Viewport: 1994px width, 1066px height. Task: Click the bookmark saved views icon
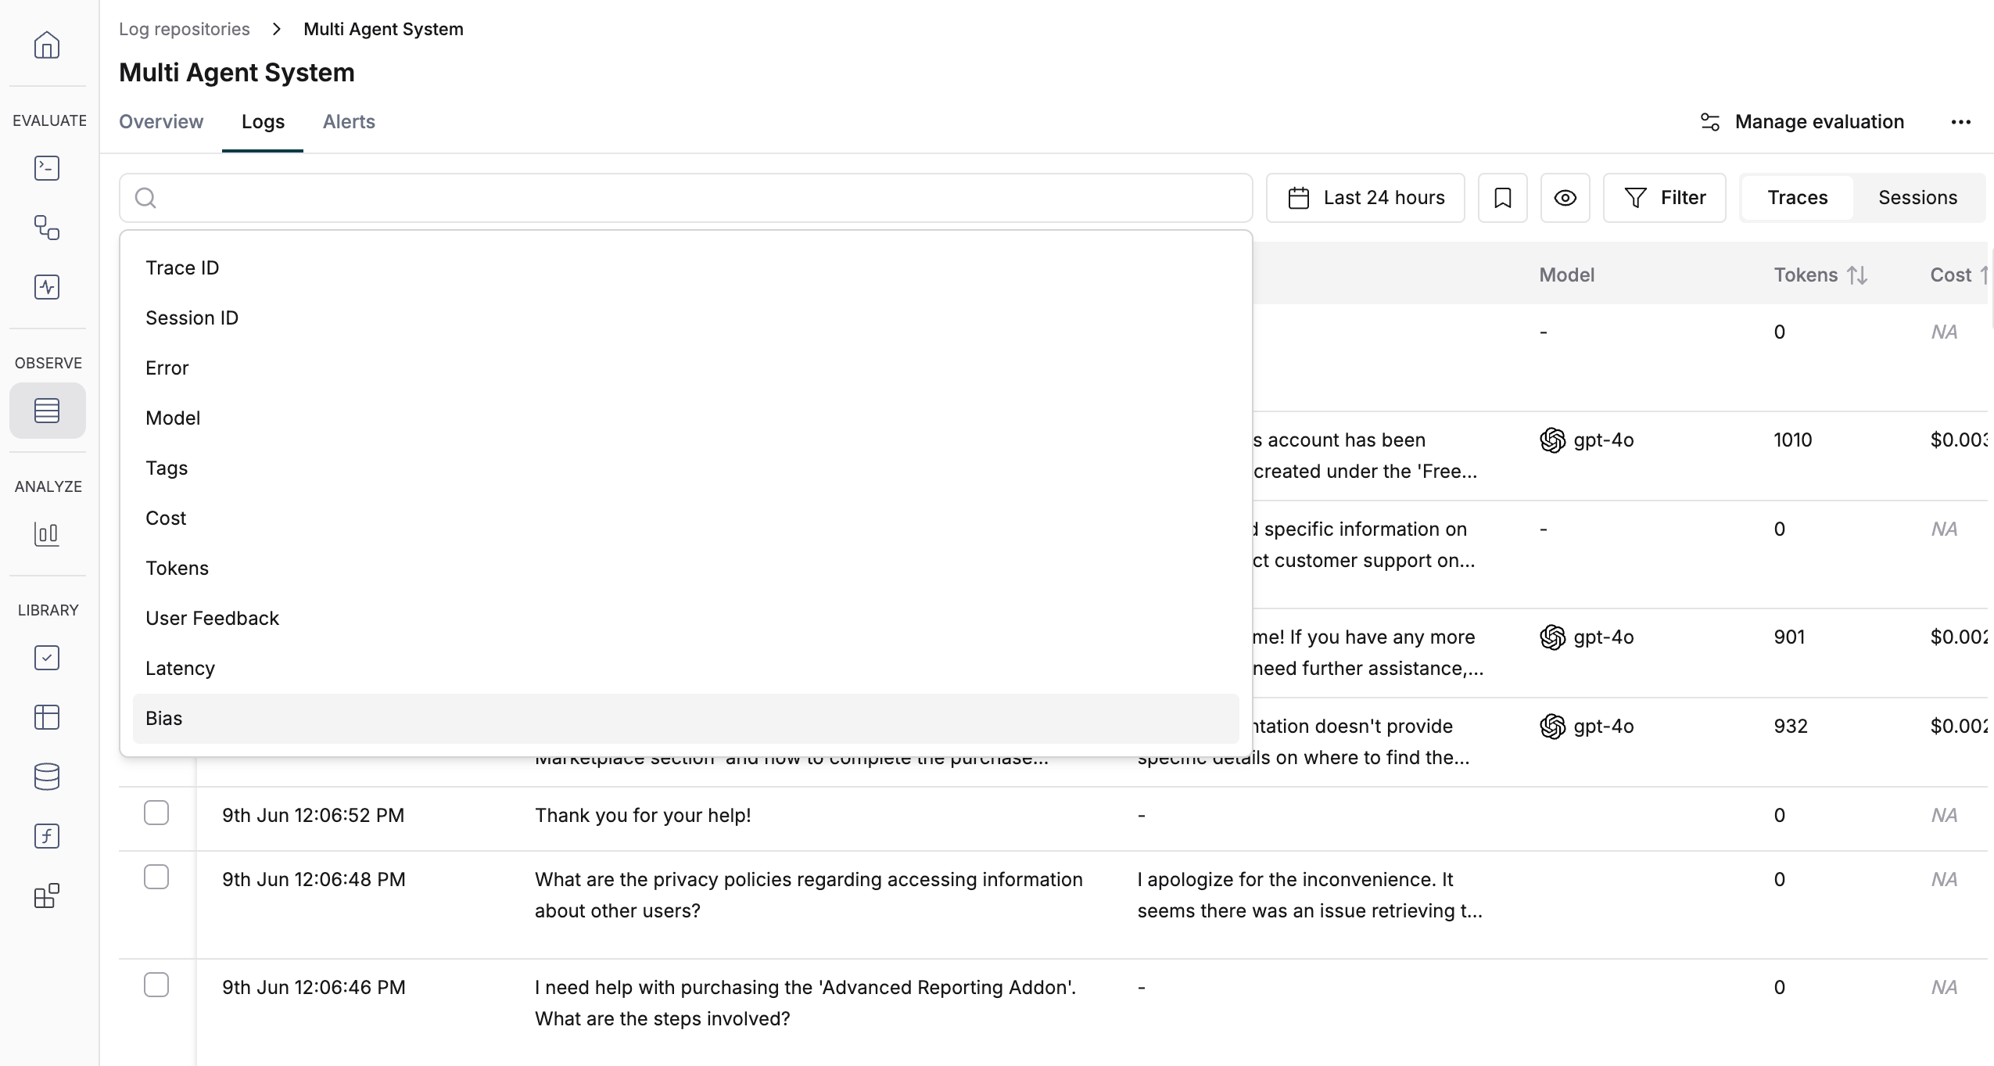1502,198
